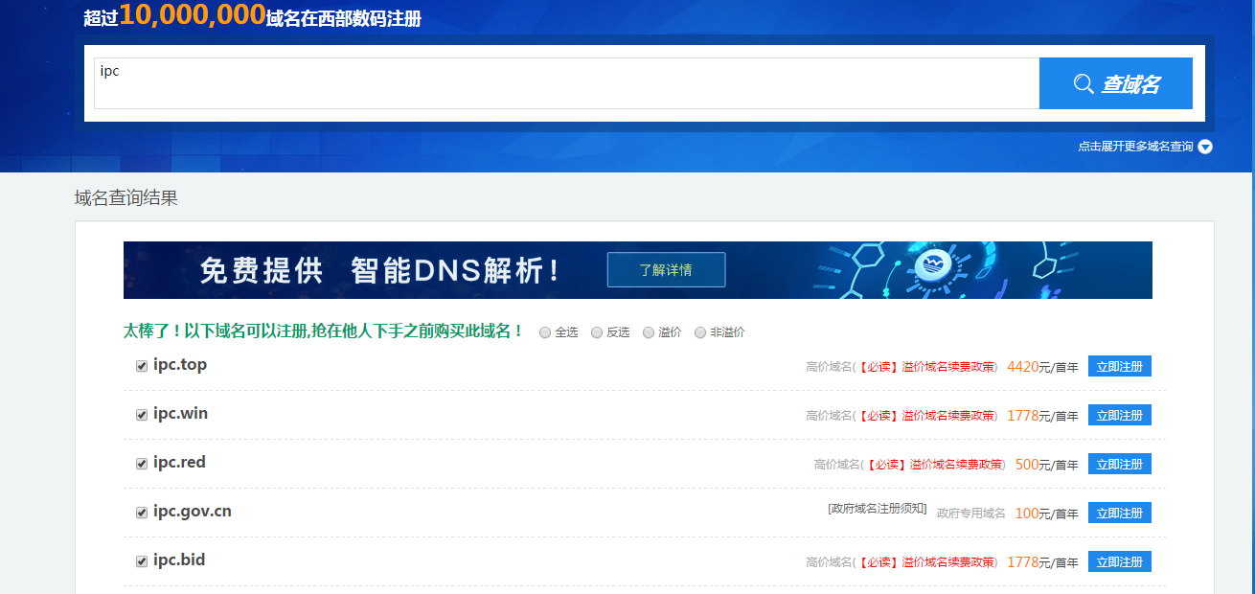The image size is (1255, 594).
Task: Click 立即注册 for ipc.gov.cn
Action: [x=1120, y=513]
